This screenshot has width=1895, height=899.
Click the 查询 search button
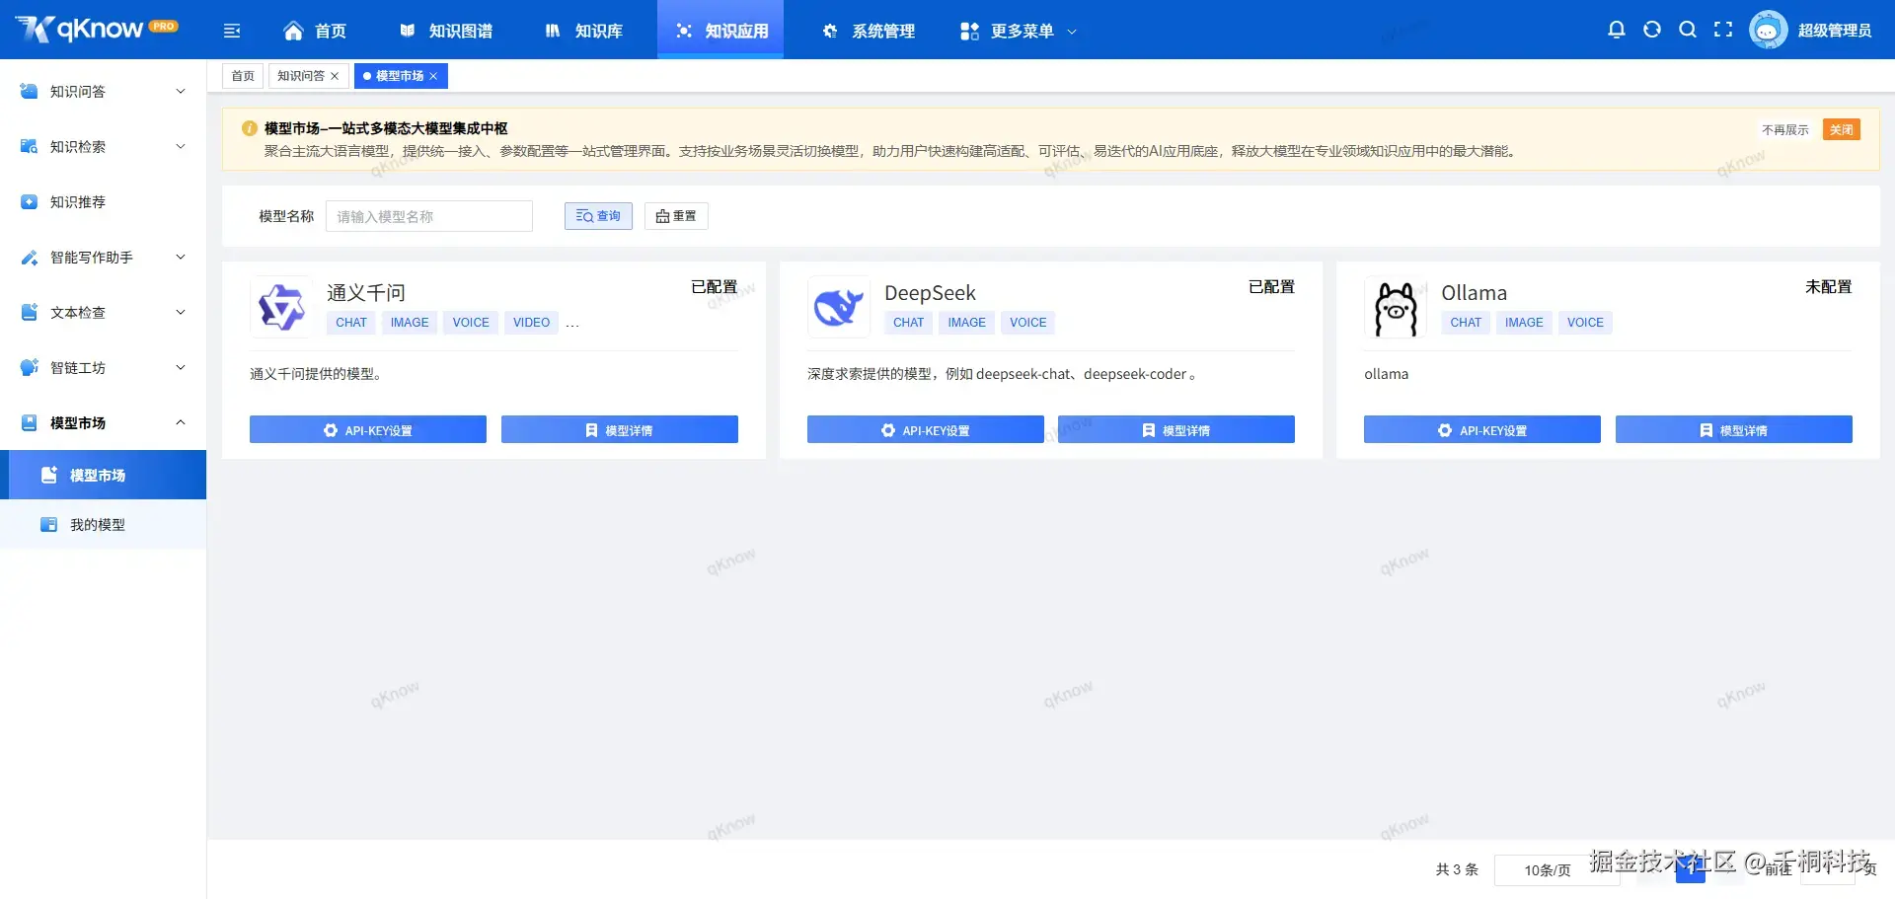pos(597,215)
